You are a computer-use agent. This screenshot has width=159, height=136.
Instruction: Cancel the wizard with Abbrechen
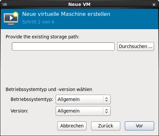pyautogui.click(x=72, y=126)
